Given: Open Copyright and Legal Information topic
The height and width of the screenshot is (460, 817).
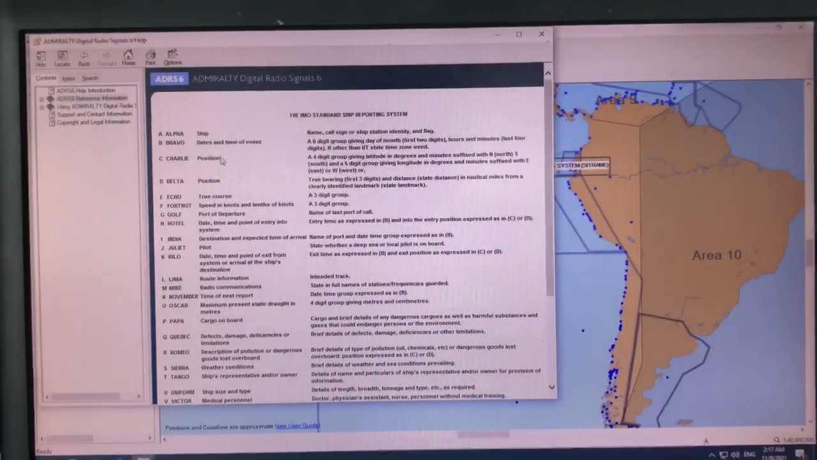Looking at the screenshot, I should (94, 122).
